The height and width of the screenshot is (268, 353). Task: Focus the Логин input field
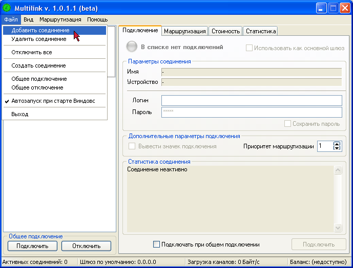tap(252, 100)
